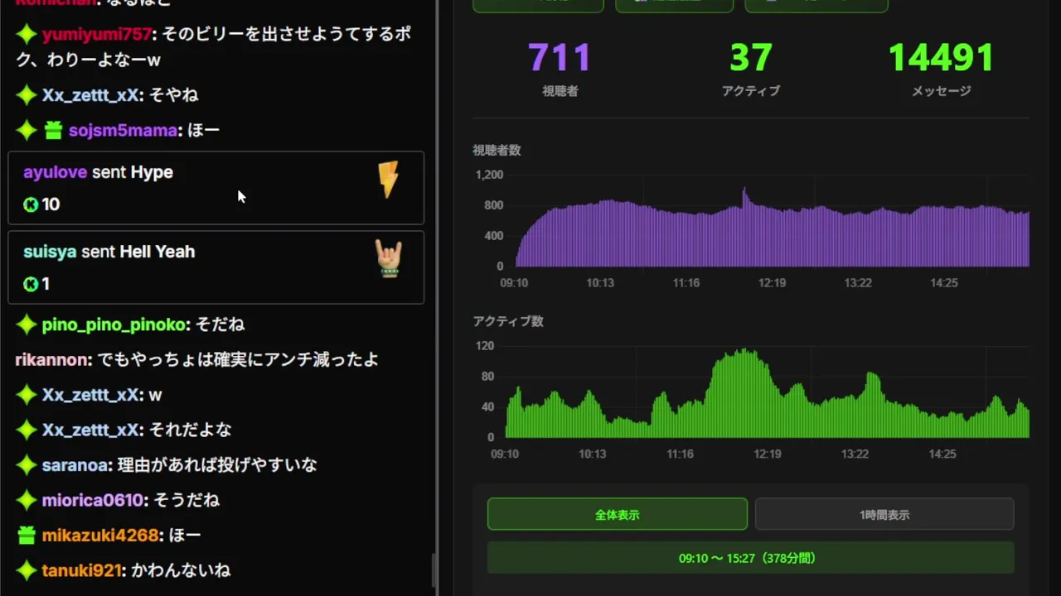Click the 14:25 label on the viewer chart
Screen dimensions: 1061x596
(944, 283)
